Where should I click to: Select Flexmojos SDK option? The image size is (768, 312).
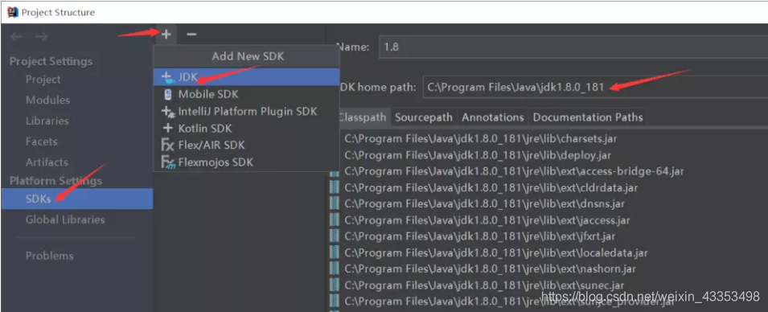[246, 162]
